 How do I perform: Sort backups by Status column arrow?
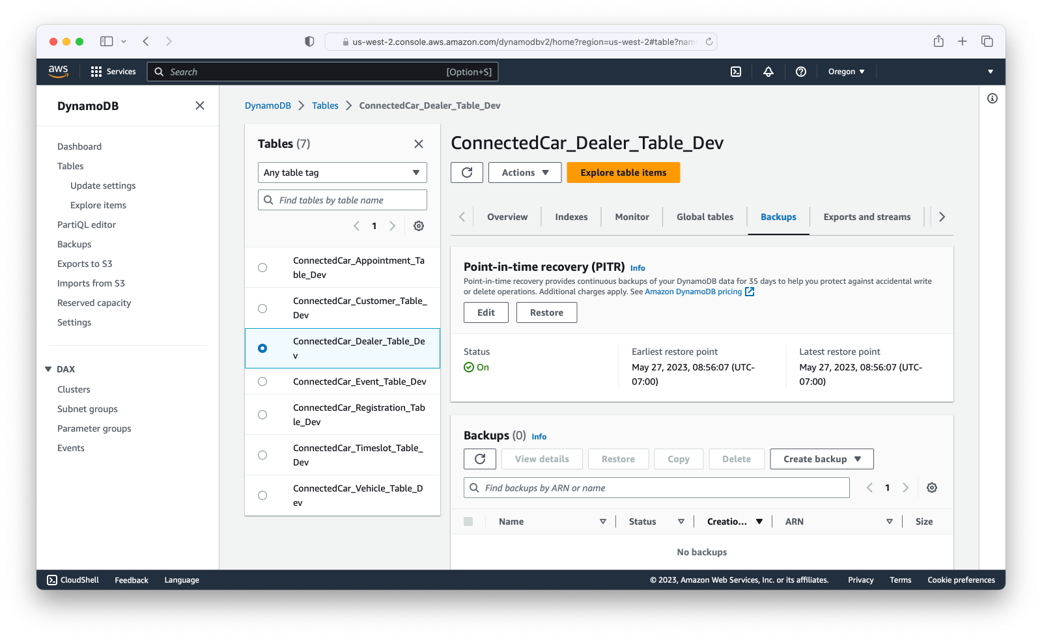click(681, 521)
